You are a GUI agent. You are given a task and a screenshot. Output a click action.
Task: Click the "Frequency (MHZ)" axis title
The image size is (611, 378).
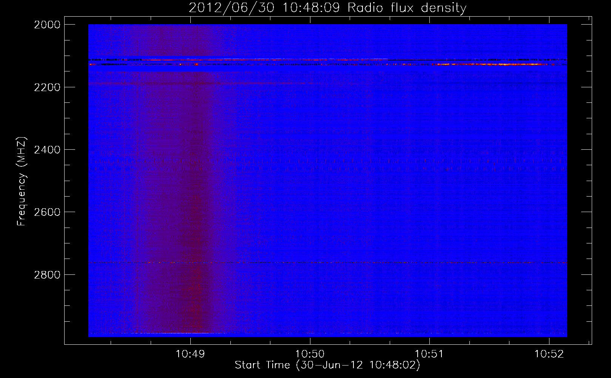click(x=22, y=181)
